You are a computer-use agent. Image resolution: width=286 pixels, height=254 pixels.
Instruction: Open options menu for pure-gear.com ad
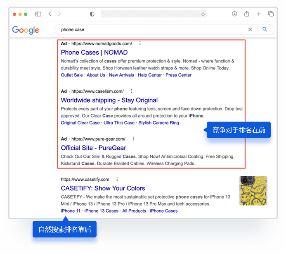[133, 139]
